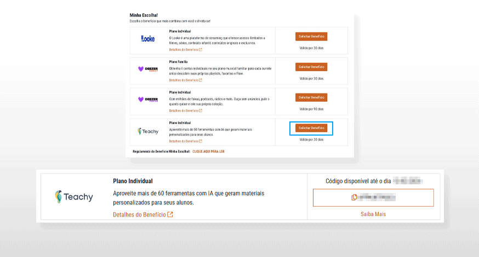The width and height of the screenshot is (479, 257).
Task: Click the Deezer Family logo
Action: pos(148,69)
